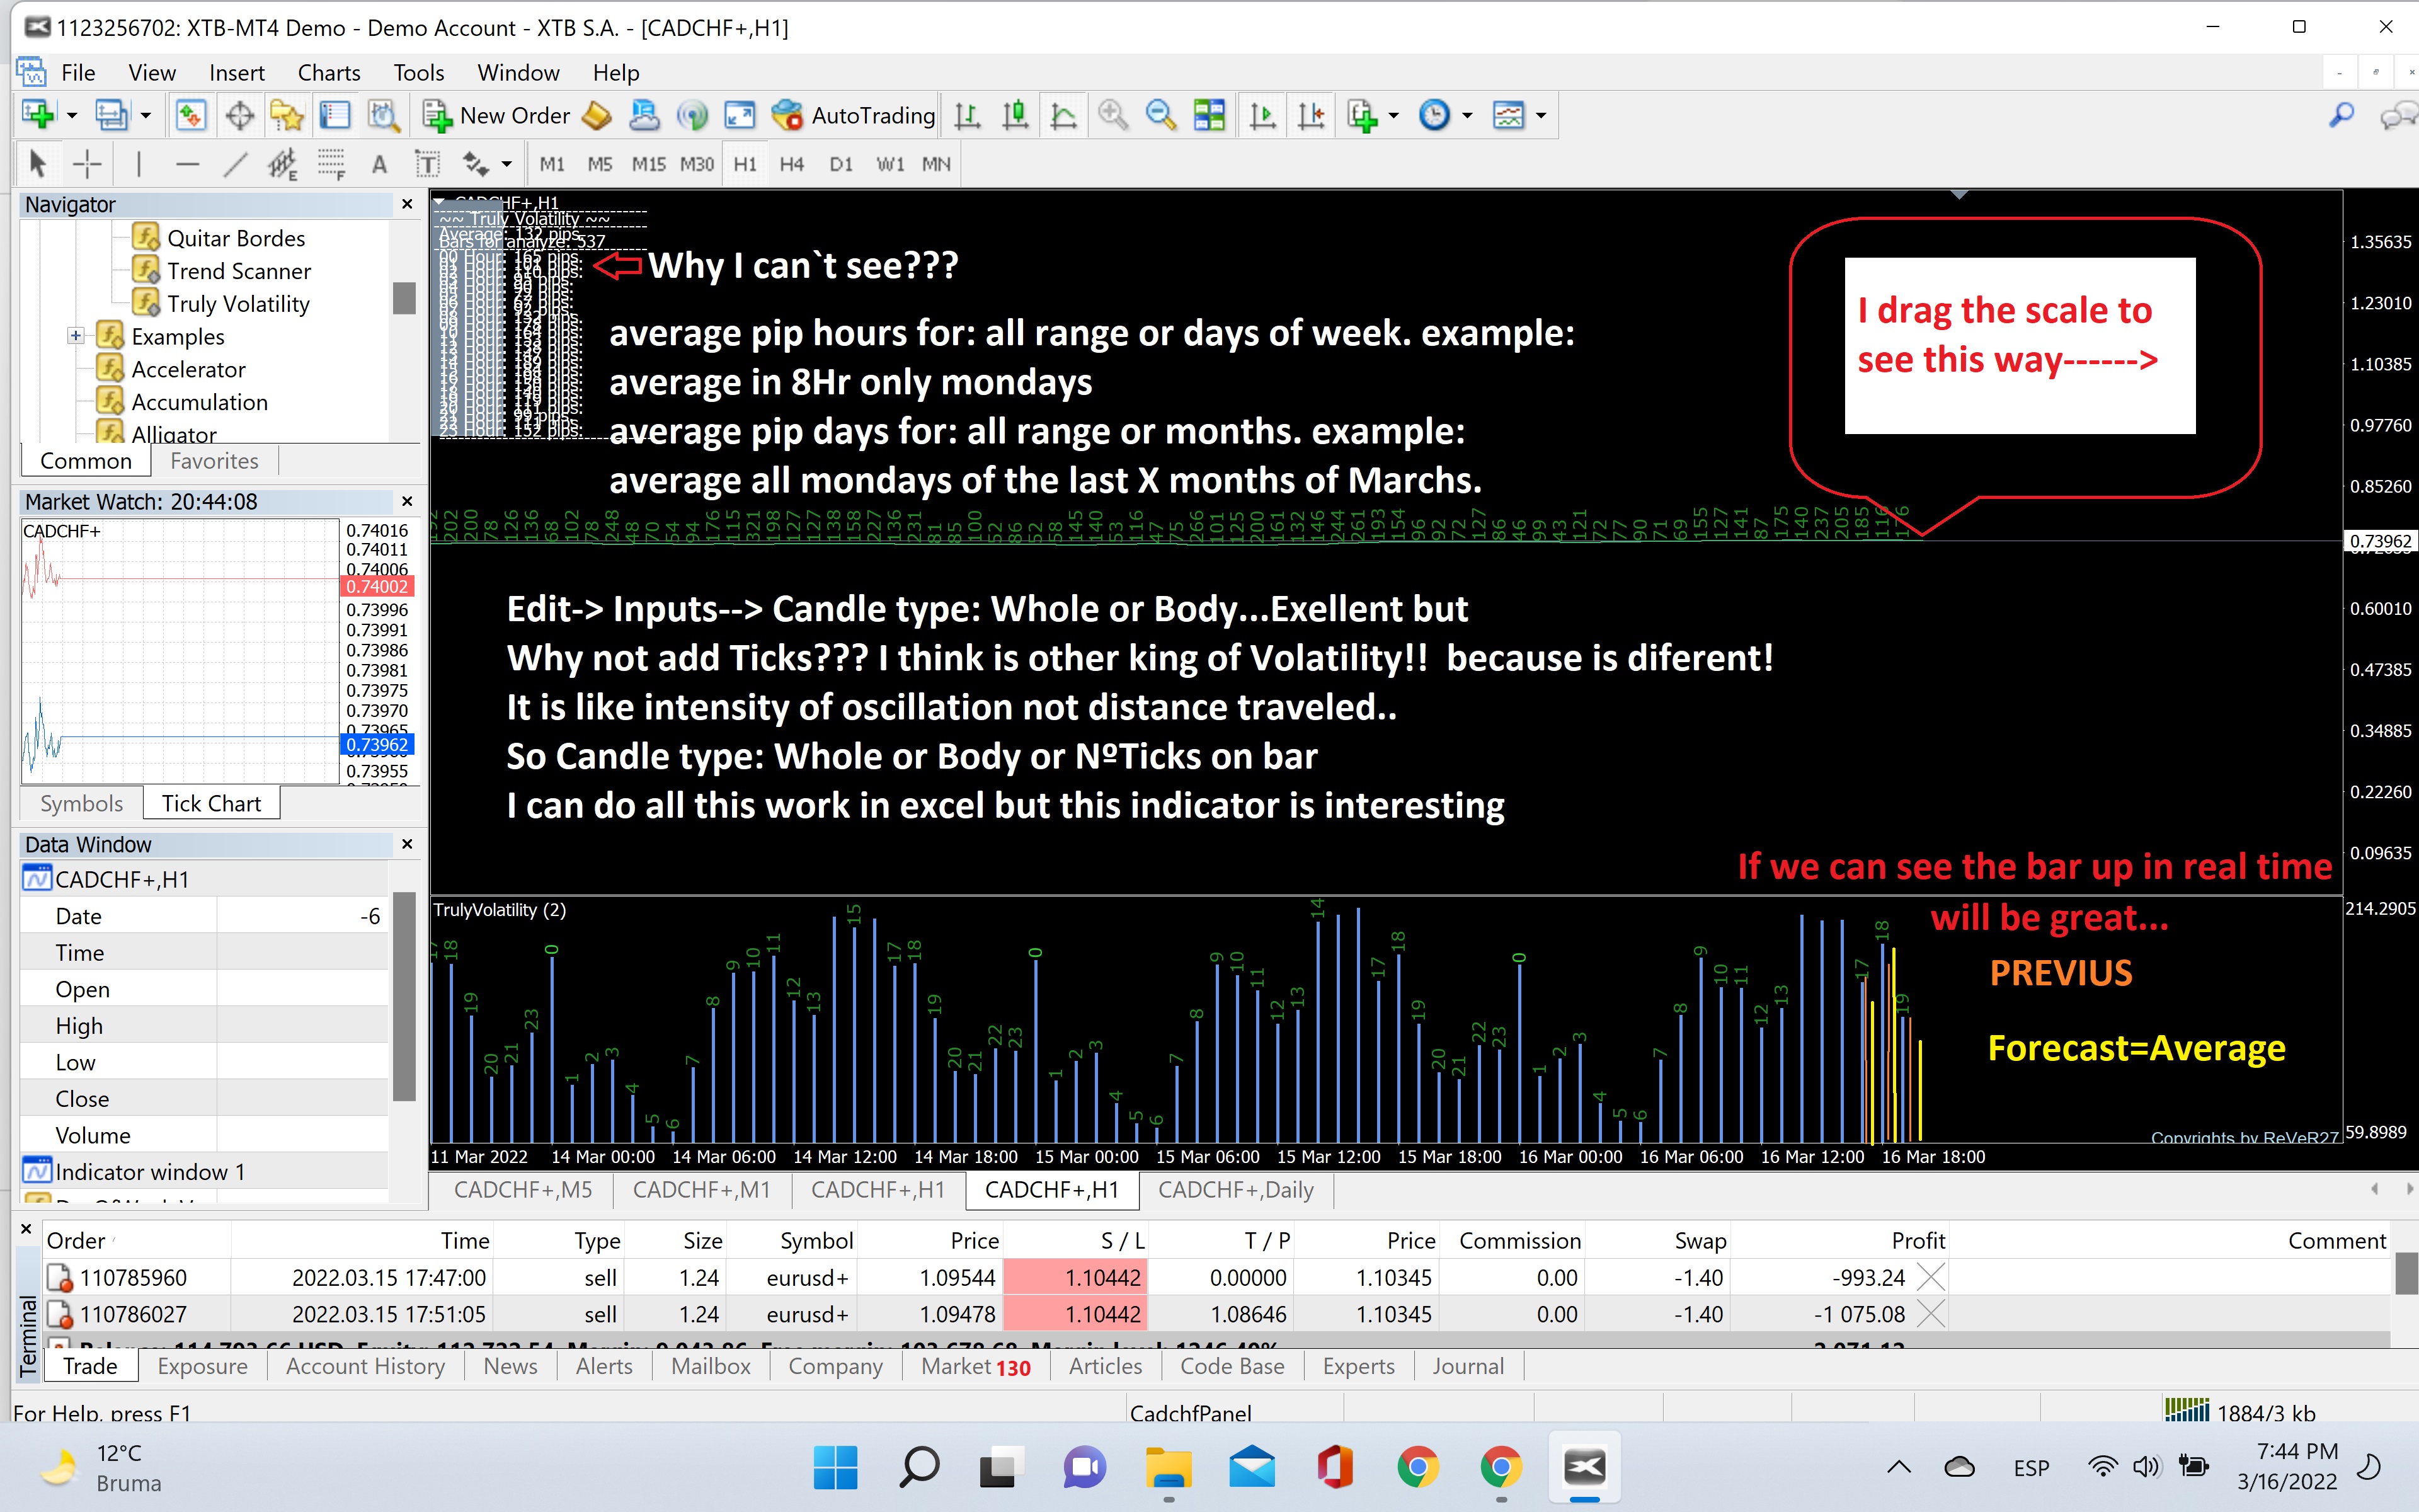The height and width of the screenshot is (1512, 2419).
Task: Select the Crosshair tool
Action: (87, 164)
